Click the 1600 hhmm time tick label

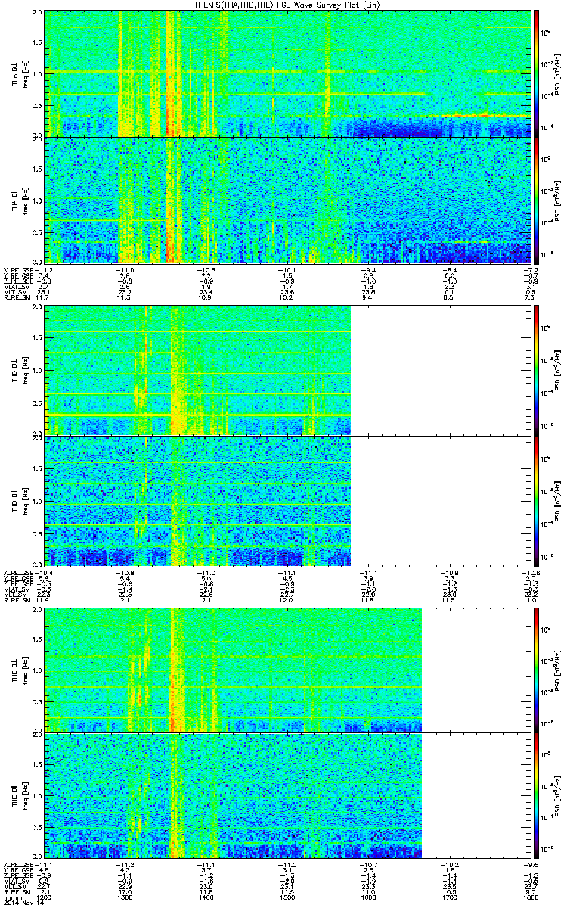pos(368,897)
